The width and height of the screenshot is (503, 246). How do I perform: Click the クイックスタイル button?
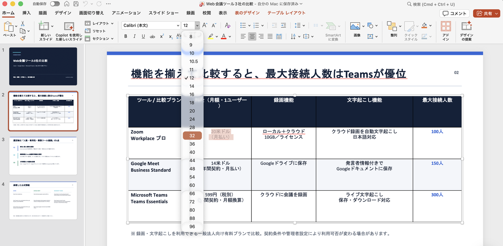point(411,31)
